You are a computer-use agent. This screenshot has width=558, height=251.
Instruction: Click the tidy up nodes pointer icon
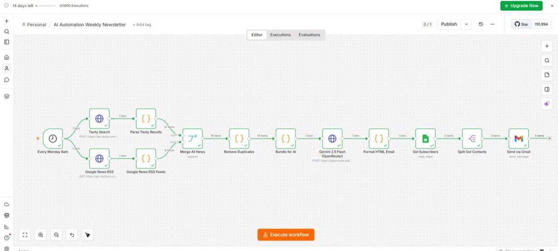(87, 235)
